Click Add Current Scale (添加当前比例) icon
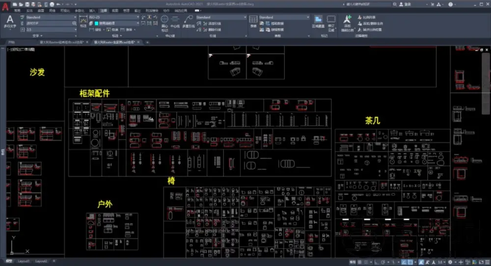The height and width of the screenshot is (266, 491). [348, 21]
